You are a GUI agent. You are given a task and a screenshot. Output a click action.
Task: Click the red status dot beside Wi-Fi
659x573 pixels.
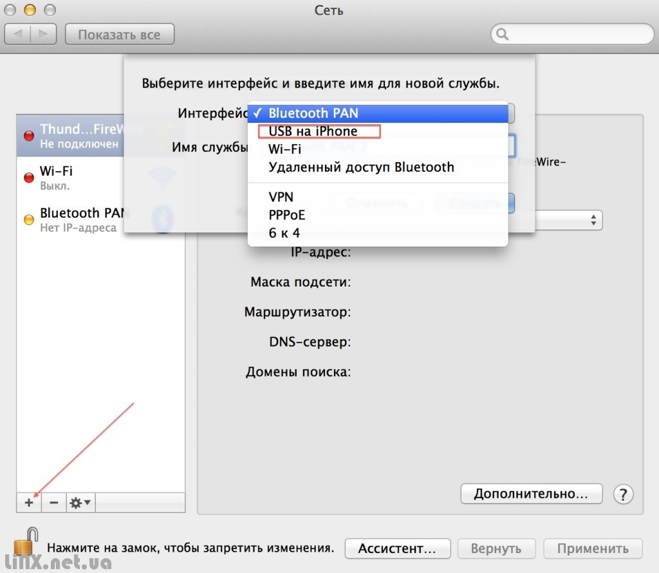pos(29,178)
